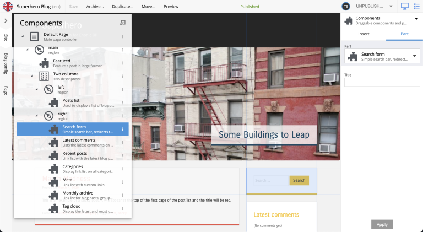
Task: Click Archive... in the toolbar
Action: click(x=95, y=7)
